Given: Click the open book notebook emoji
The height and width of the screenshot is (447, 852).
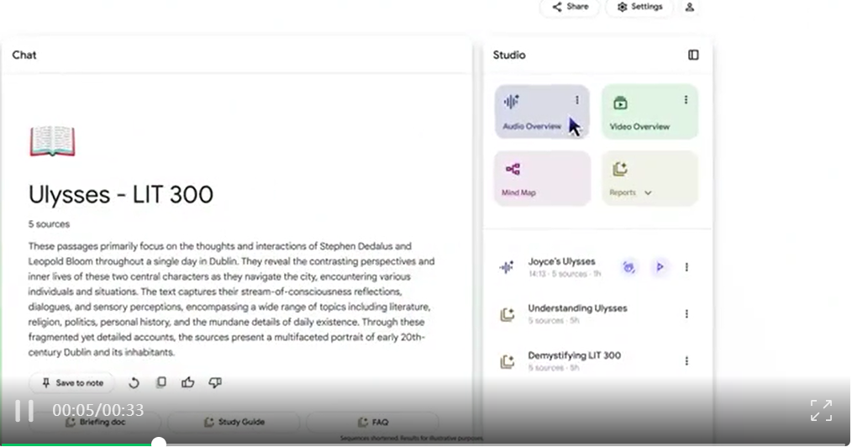Looking at the screenshot, I should [x=52, y=141].
